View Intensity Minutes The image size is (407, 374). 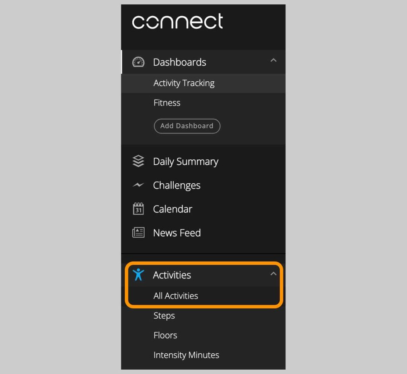click(186, 355)
